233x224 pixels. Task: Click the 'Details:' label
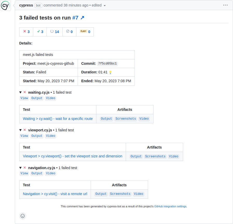pos(26,43)
